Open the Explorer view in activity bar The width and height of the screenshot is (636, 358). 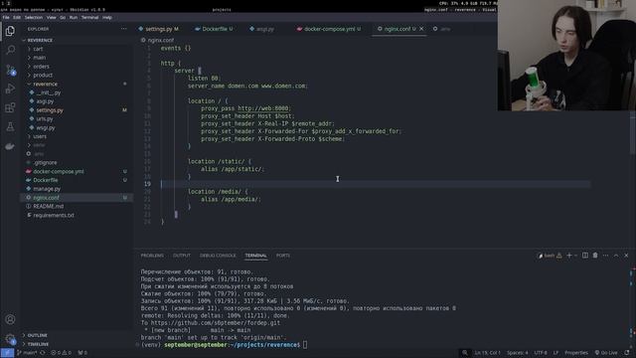click(x=10, y=31)
